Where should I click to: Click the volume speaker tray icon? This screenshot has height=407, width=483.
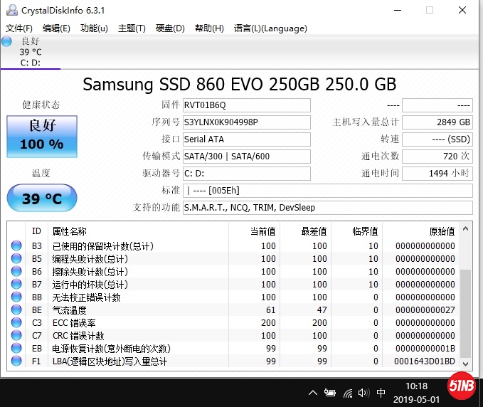[x=363, y=393]
